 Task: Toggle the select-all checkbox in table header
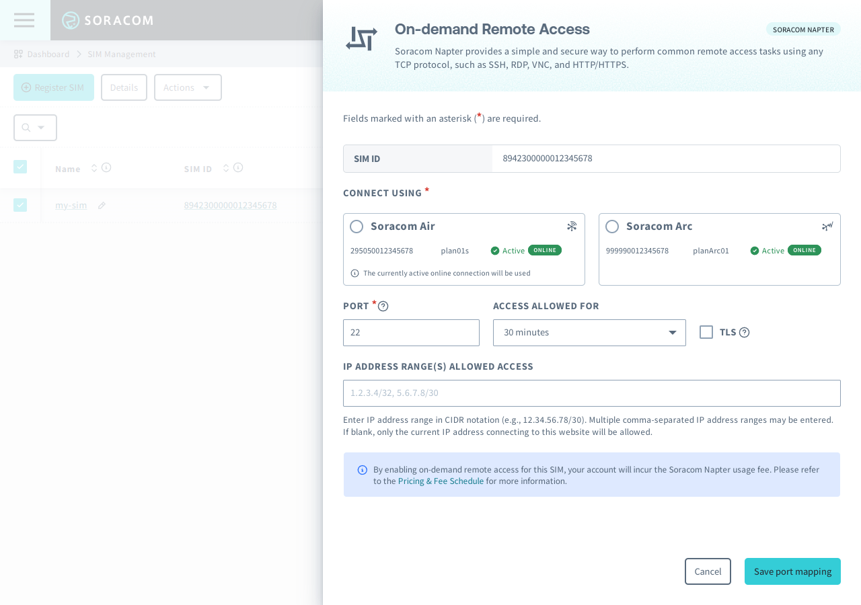pyautogui.click(x=20, y=167)
